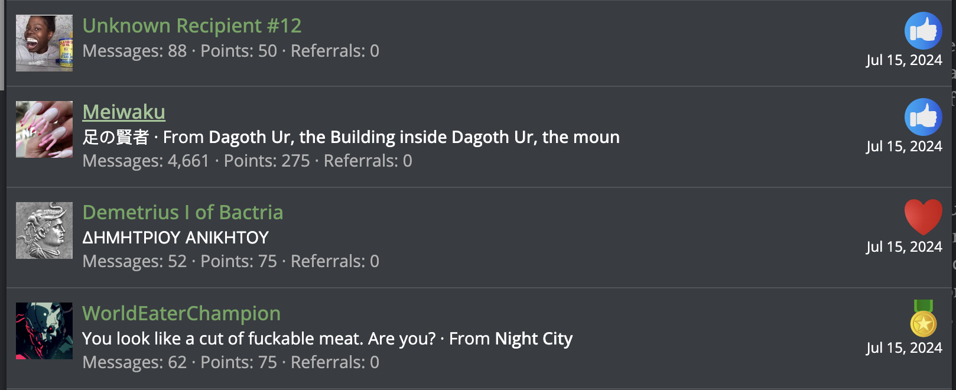Click the red heart reaction for Demetrius
This screenshot has width=956, height=390.
tap(923, 217)
